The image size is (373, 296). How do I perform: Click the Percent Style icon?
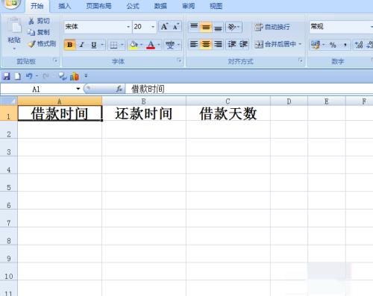point(333,45)
